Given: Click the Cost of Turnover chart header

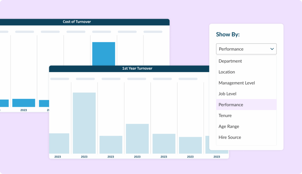Looking at the screenshot, I should (x=77, y=22).
